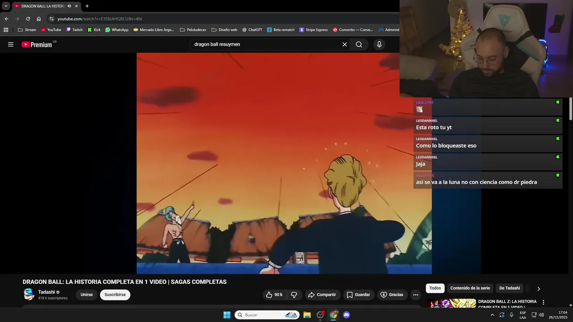Image resolution: width=573 pixels, height=322 pixels.
Task: Open OBS icon in the taskbar
Action: pos(320,315)
